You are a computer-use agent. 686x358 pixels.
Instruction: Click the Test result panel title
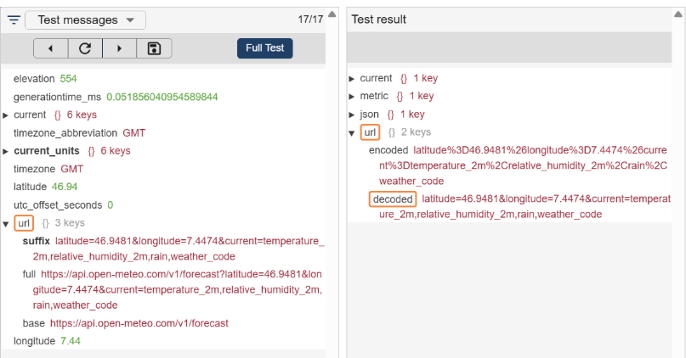pyautogui.click(x=379, y=20)
